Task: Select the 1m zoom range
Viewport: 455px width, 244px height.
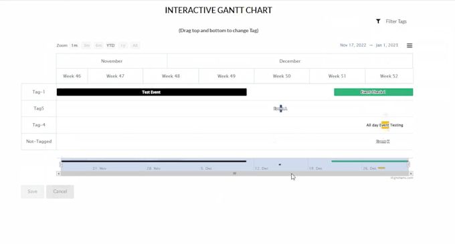Action: tap(74, 45)
